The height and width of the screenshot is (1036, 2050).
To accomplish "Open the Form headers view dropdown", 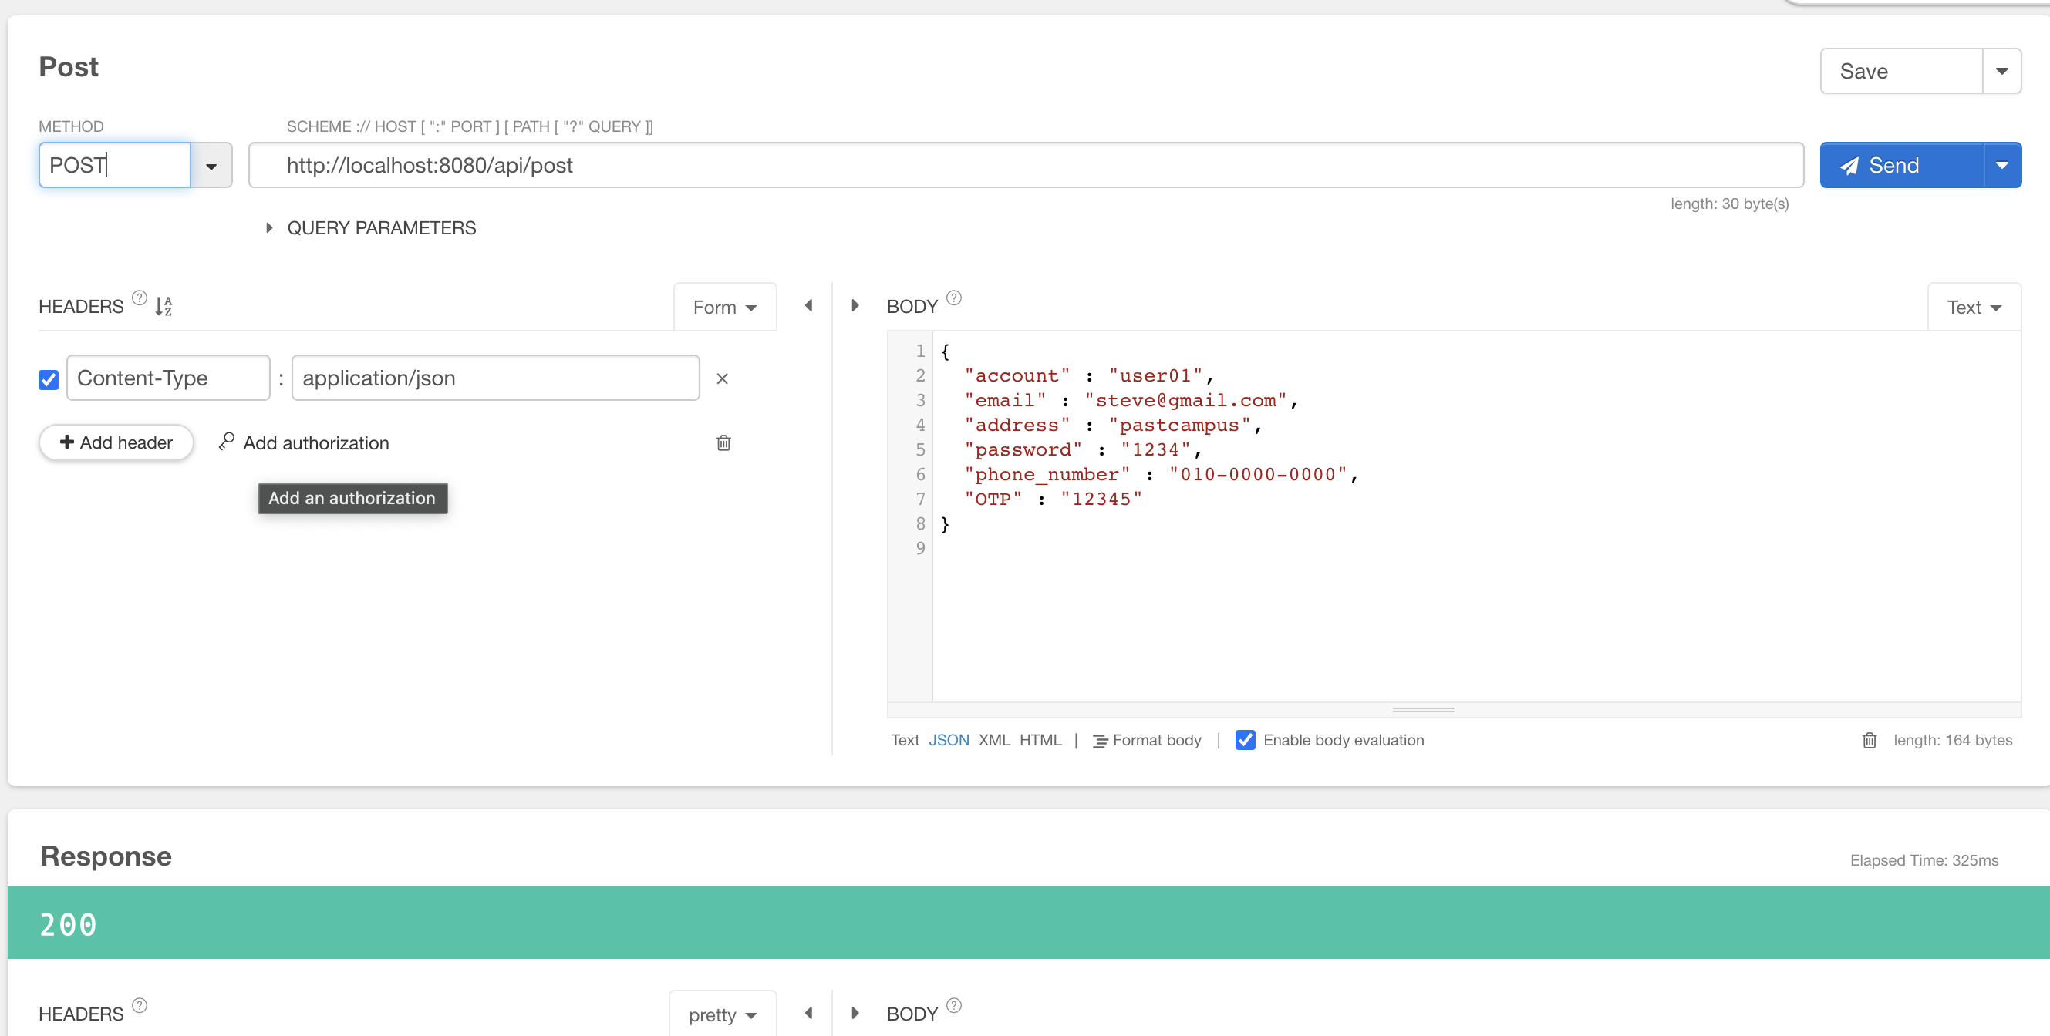I will click(x=724, y=307).
